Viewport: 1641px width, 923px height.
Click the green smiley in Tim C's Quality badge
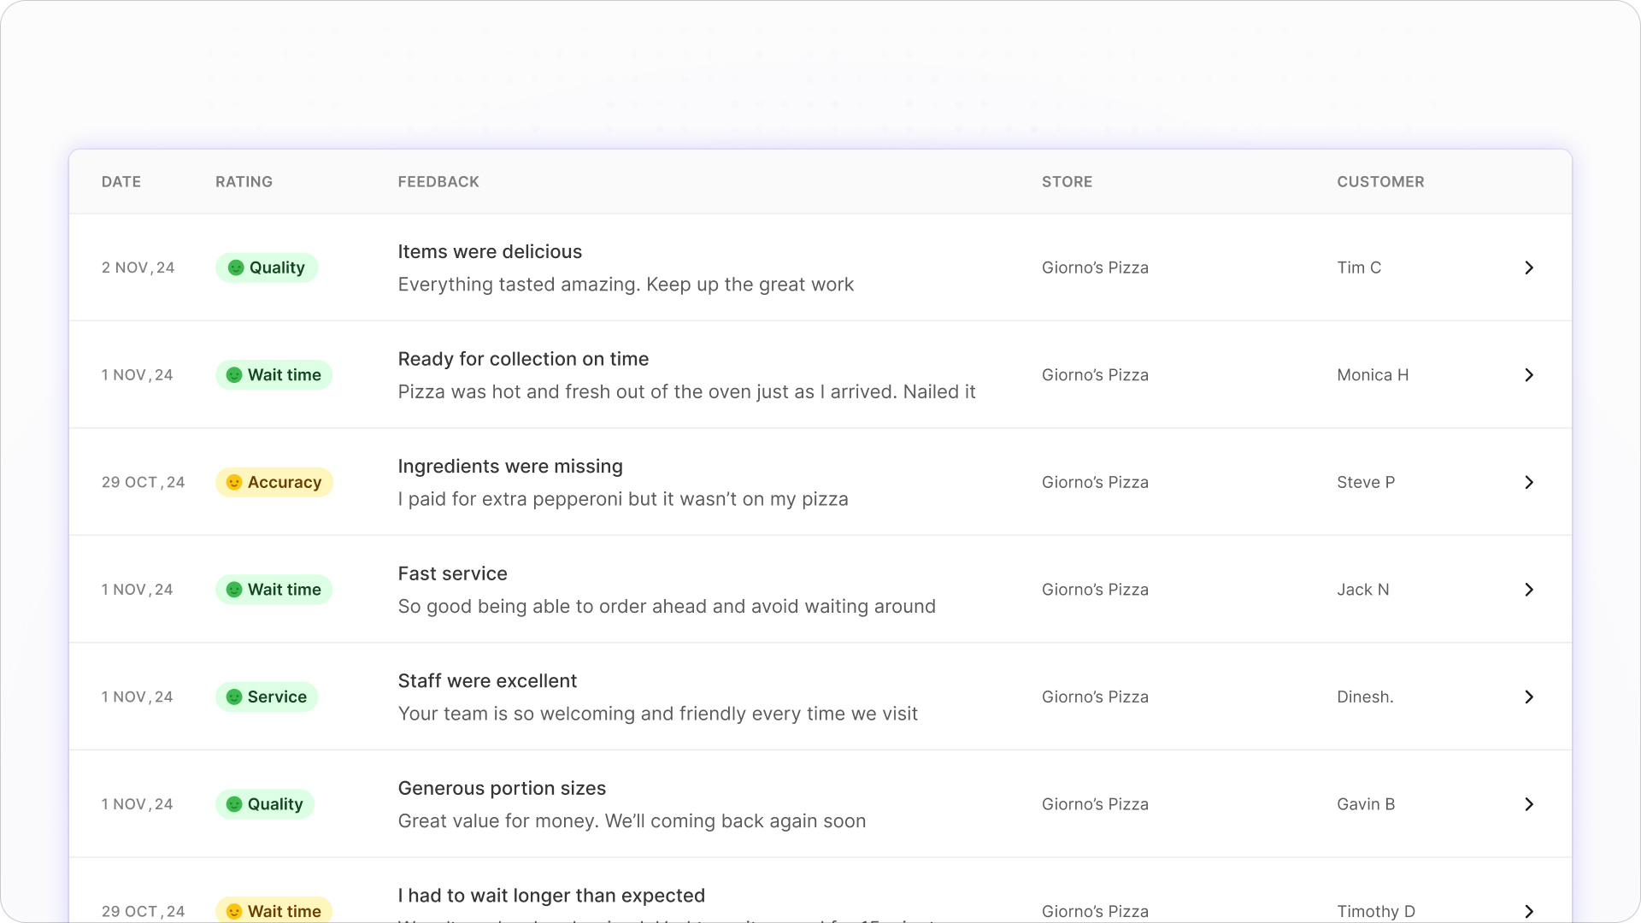(236, 267)
